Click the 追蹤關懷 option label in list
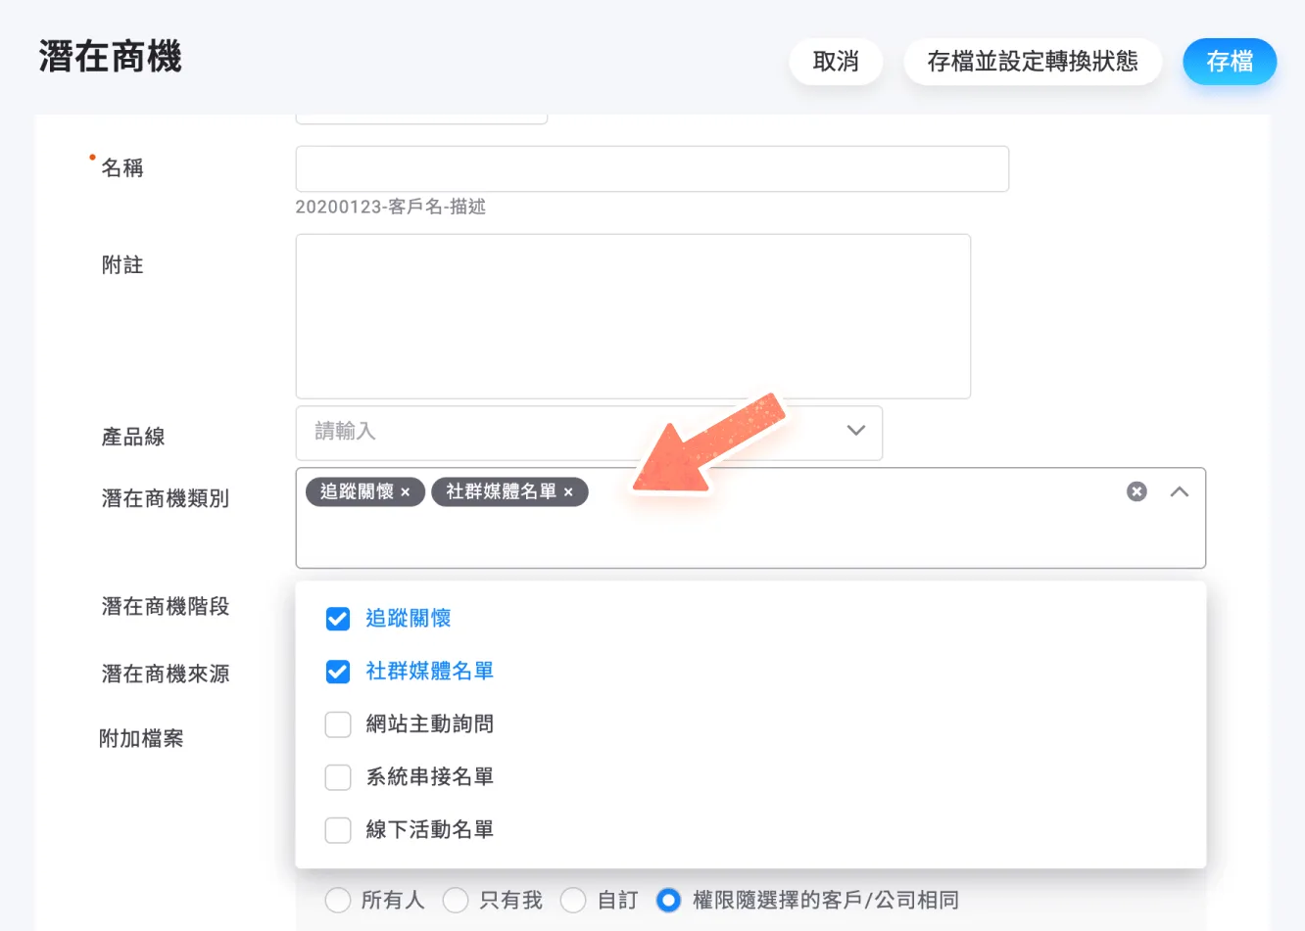The image size is (1305, 931). (409, 619)
